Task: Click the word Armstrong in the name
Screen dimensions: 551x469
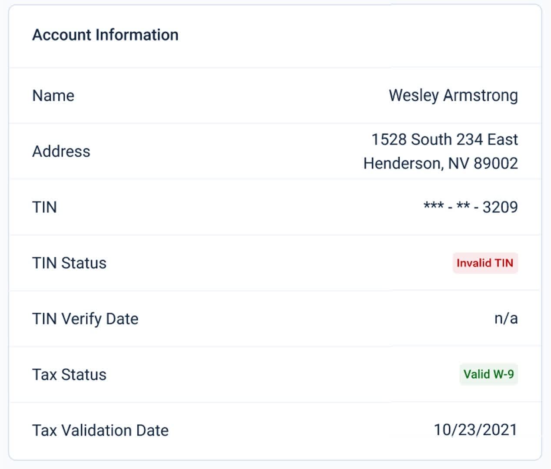Action: coord(481,96)
